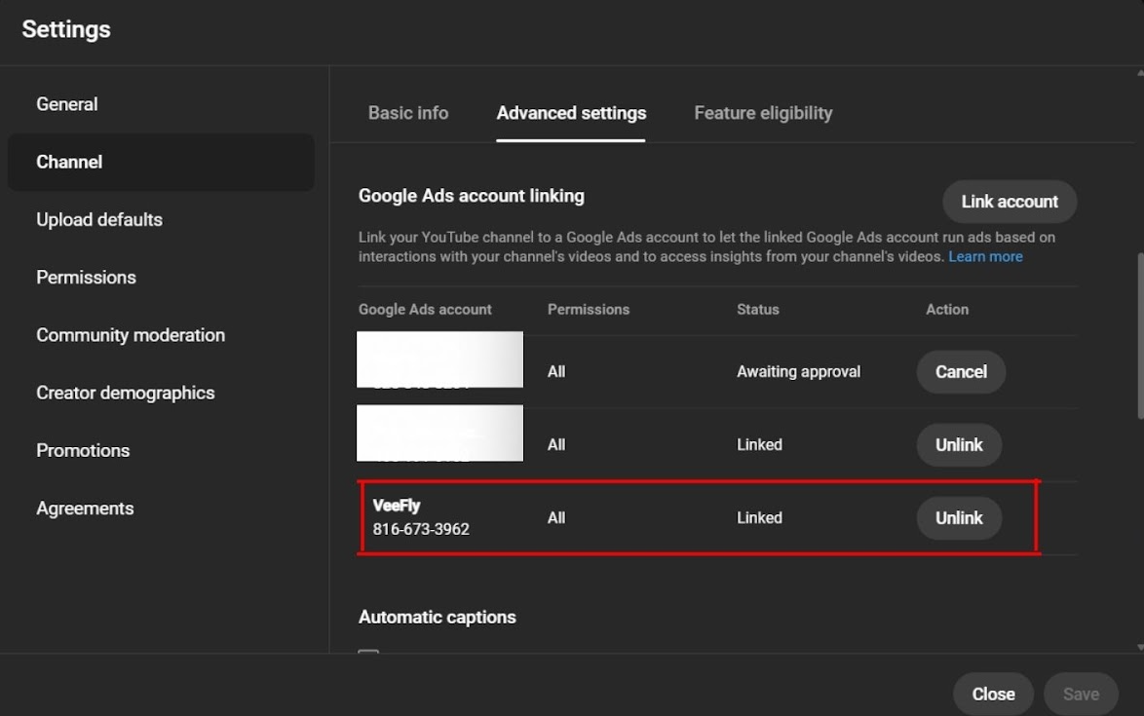Click the Permissions column header
Screen dimensions: 1144x716
pos(588,309)
